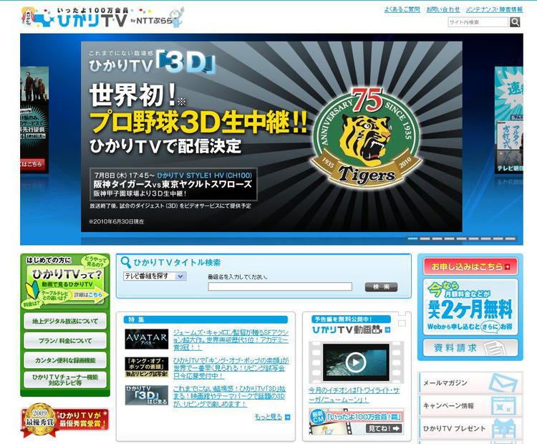Open the 最大2ヶ月無料 campaign banner

[470, 307]
